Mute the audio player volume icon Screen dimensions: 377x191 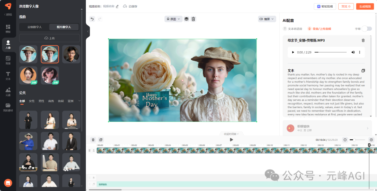[353, 52]
